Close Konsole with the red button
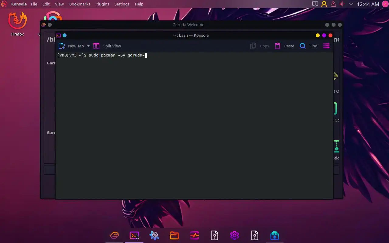This screenshot has width=389, height=243. tap(331, 35)
